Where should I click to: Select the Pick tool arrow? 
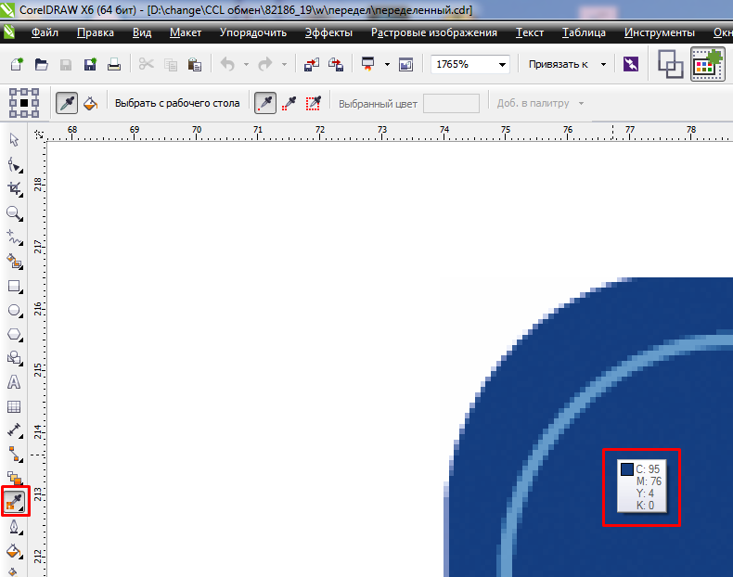[x=15, y=140]
